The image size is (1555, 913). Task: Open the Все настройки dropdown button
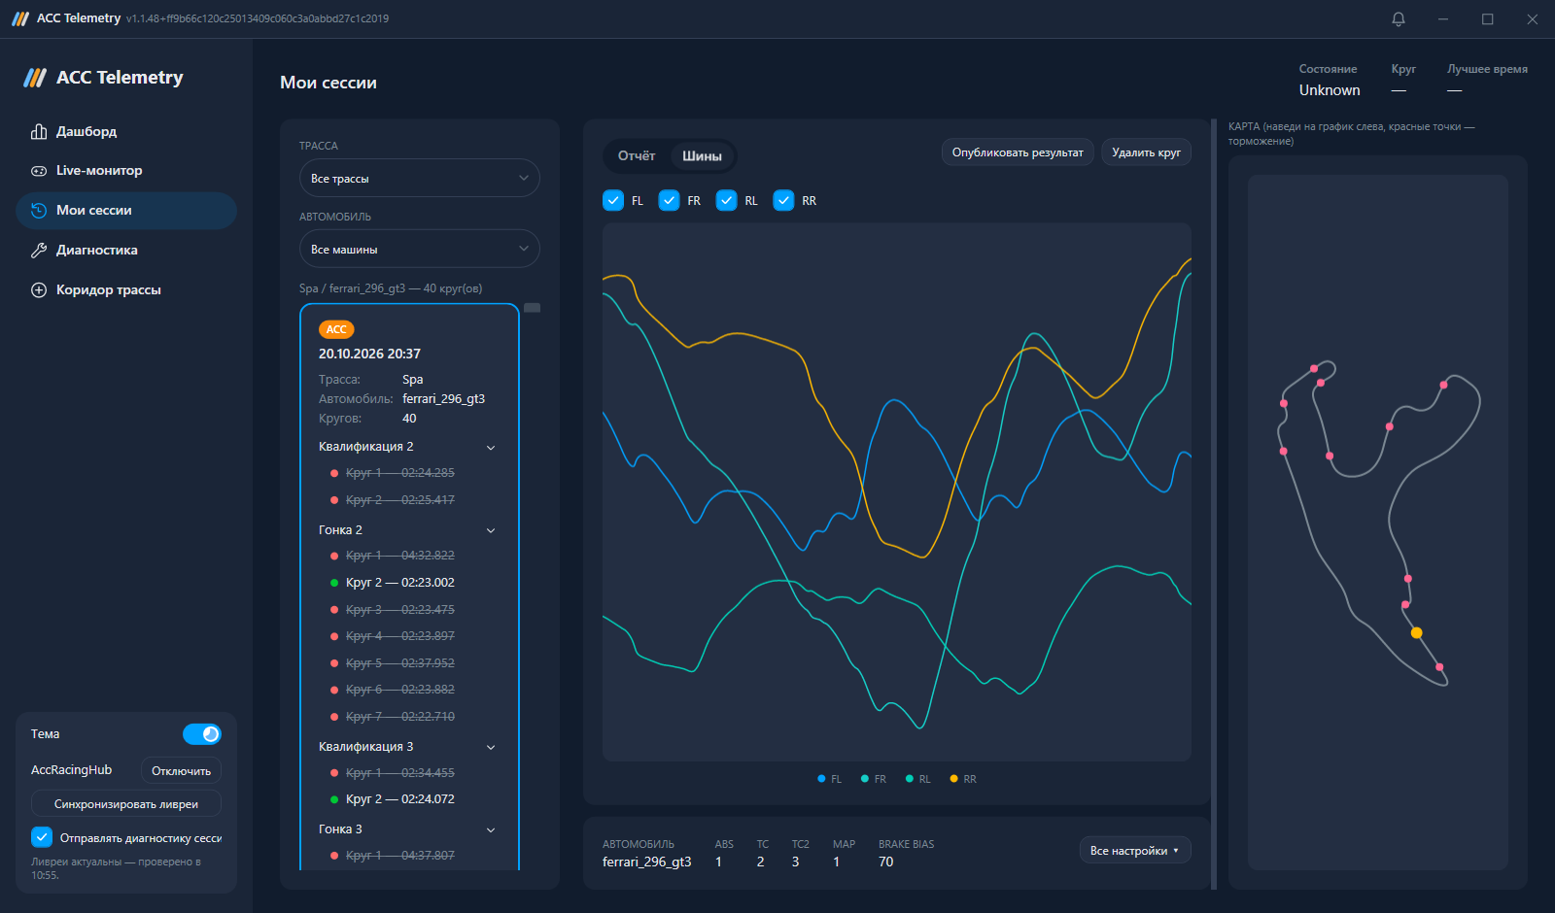pyautogui.click(x=1135, y=850)
